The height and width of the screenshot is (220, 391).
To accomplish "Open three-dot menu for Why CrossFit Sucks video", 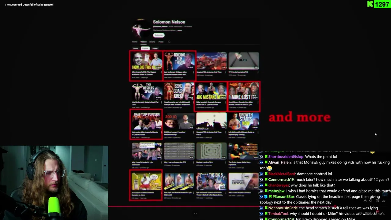I will 161,163.
